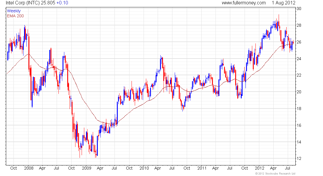This screenshot has width=323, height=176.
Task: Select the 2008 year label on time axis
Action: [x=29, y=168]
